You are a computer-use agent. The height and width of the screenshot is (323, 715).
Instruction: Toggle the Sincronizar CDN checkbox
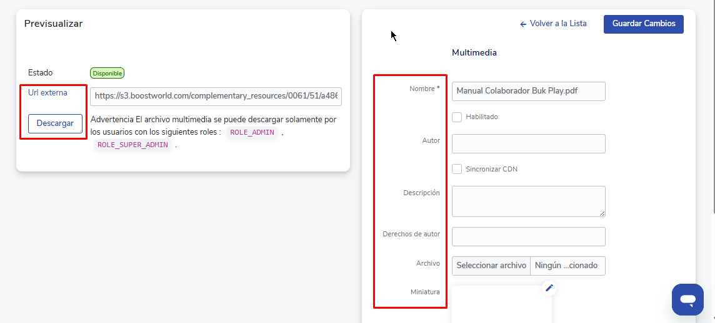(x=457, y=169)
